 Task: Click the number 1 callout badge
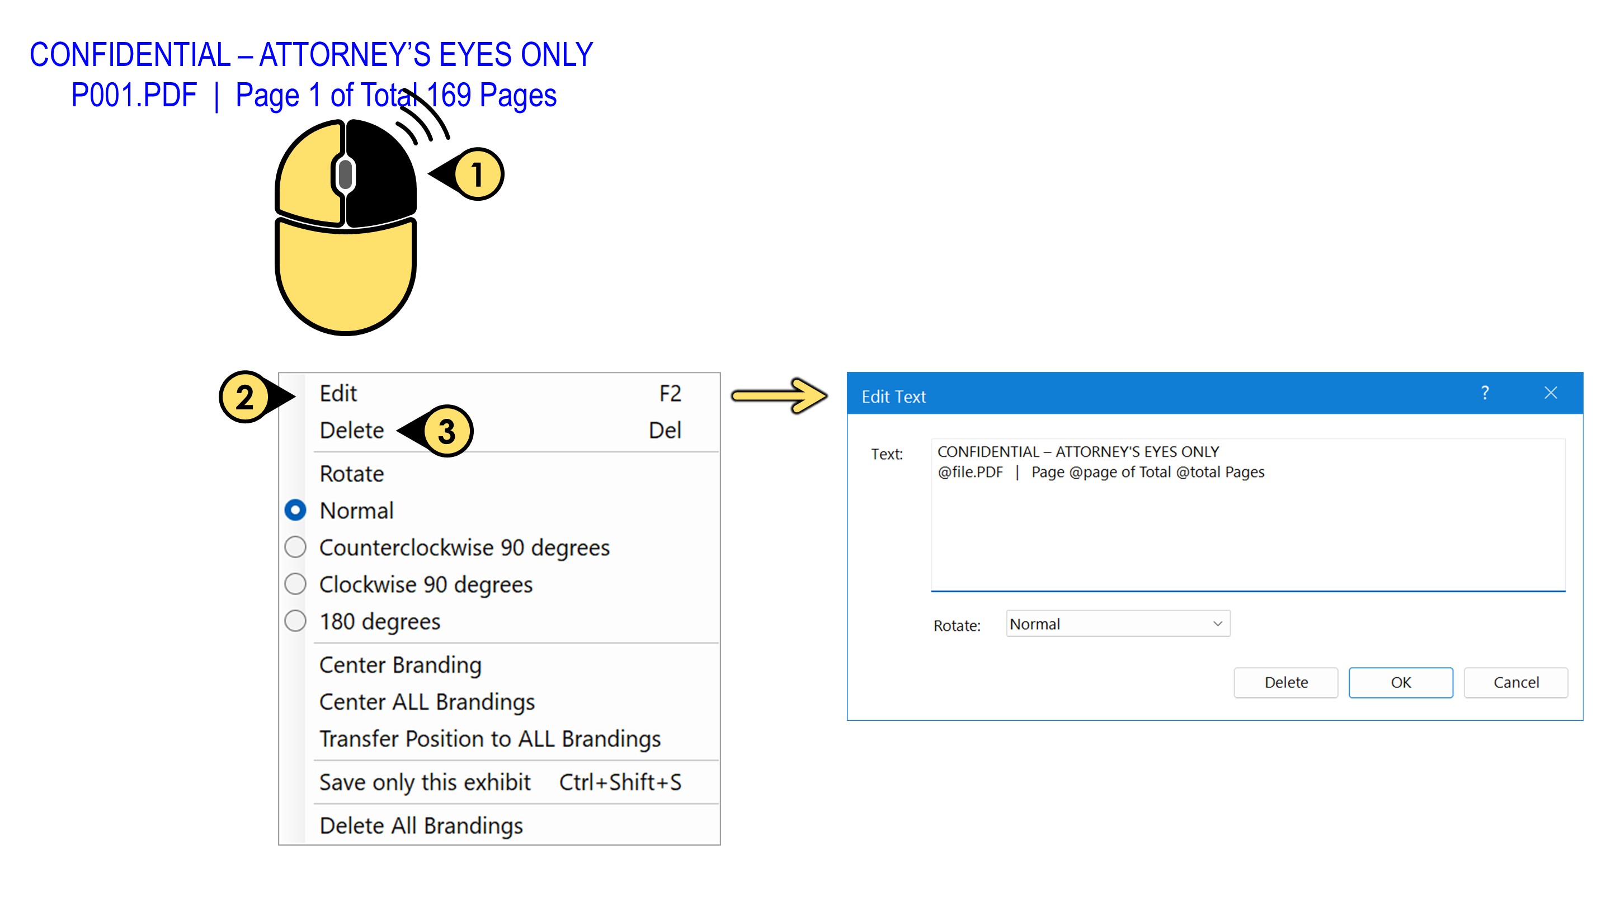click(x=477, y=174)
